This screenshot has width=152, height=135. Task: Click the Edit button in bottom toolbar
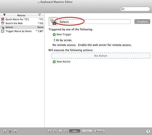[75, 131]
